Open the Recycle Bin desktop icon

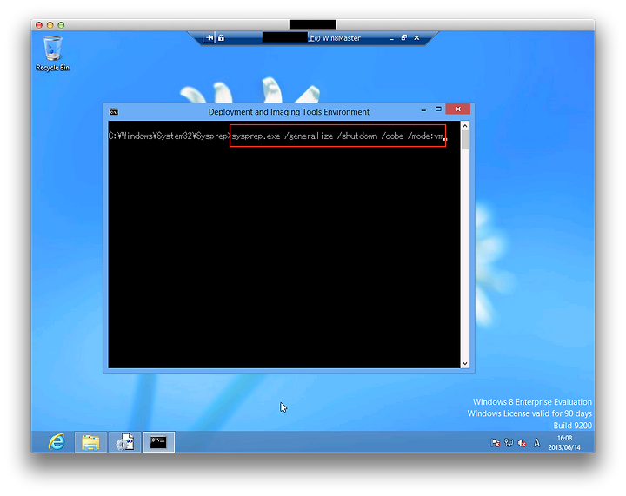52,54
